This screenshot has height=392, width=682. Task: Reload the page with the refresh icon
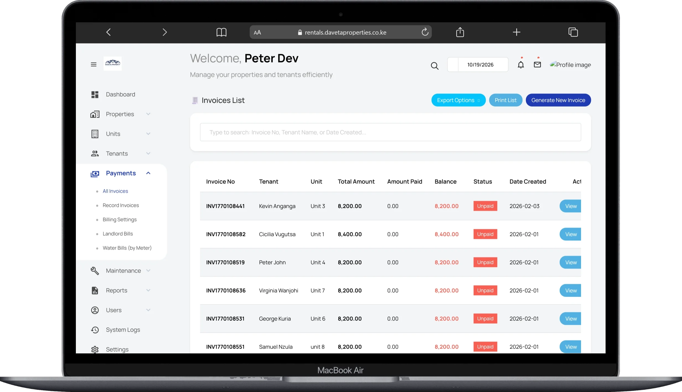(x=425, y=32)
